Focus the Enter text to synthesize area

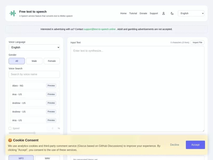pyautogui.click(x=137, y=89)
